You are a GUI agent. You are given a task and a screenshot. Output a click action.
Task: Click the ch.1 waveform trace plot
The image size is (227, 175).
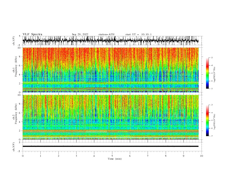[111, 41]
